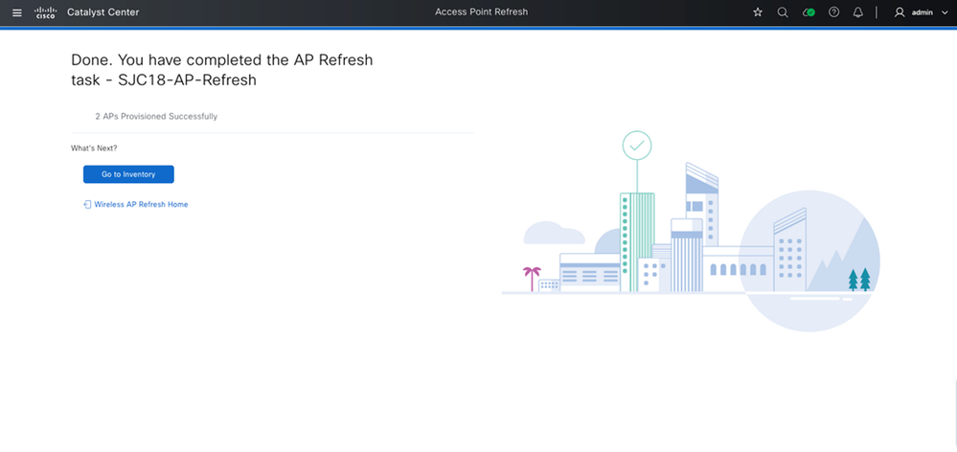Viewport: 957px width, 452px height.
Task: Click the green cloud status icon
Action: (x=809, y=12)
